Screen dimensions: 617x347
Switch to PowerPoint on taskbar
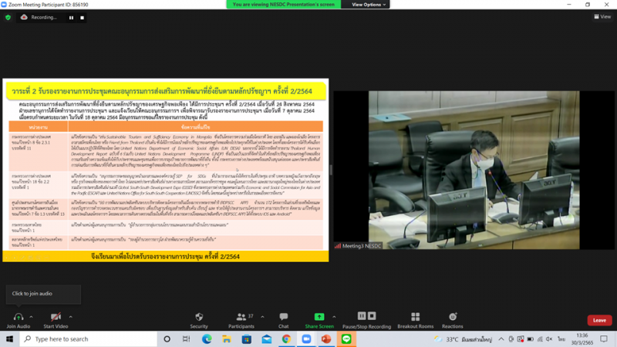[326, 339]
